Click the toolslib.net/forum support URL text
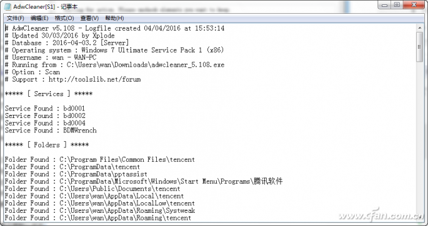This screenshot has width=428, height=226. click(94, 79)
